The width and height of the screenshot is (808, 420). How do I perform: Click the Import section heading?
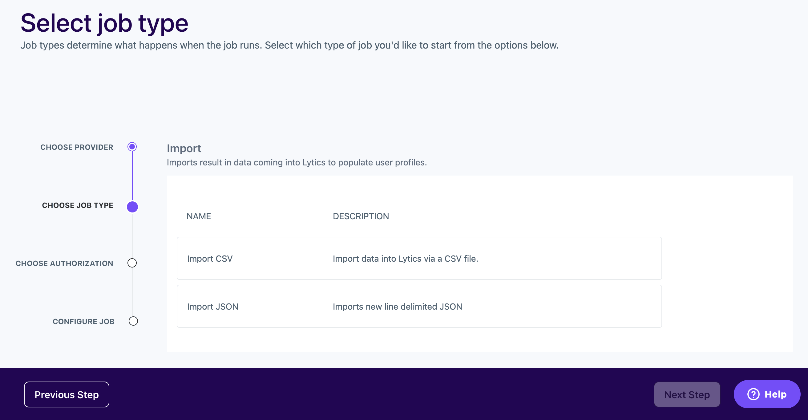pyautogui.click(x=184, y=149)
